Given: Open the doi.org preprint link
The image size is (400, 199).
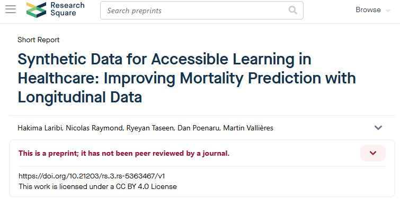Looking at the screenshot, I should (x=93, y=176).
